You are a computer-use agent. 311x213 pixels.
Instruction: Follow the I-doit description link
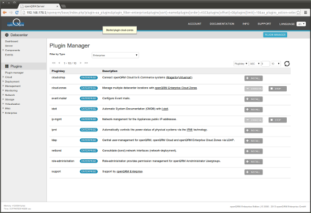click(x=165, y=109)
